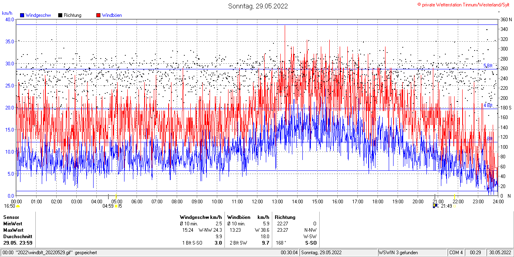This screenshot has height=257, width=514.
Task: Click the 2 Bft SW reading
Action: pyautogui.click(x=238, y=243)
